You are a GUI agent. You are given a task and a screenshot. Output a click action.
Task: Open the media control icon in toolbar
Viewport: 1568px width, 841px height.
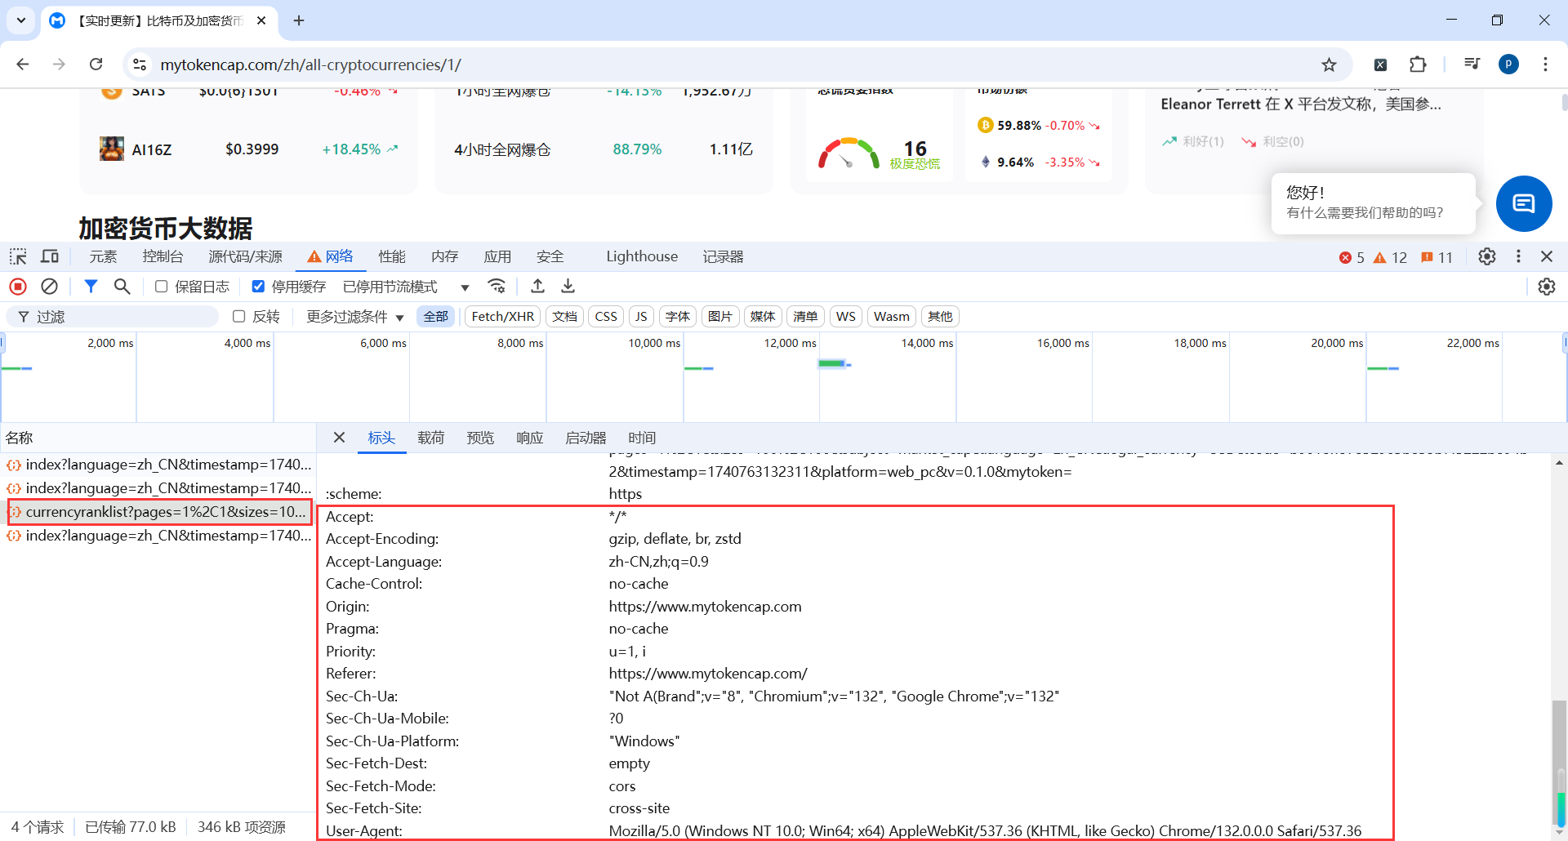tap(1472, 65)
